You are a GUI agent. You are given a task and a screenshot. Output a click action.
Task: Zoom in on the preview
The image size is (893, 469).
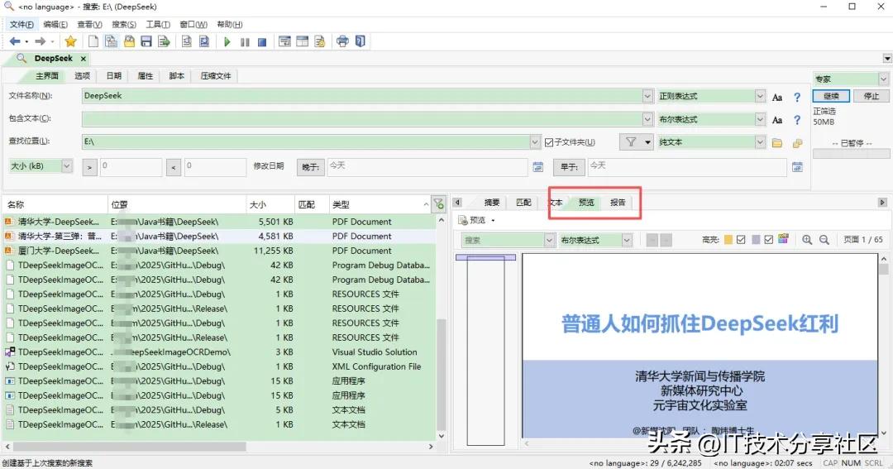[807, 240]
